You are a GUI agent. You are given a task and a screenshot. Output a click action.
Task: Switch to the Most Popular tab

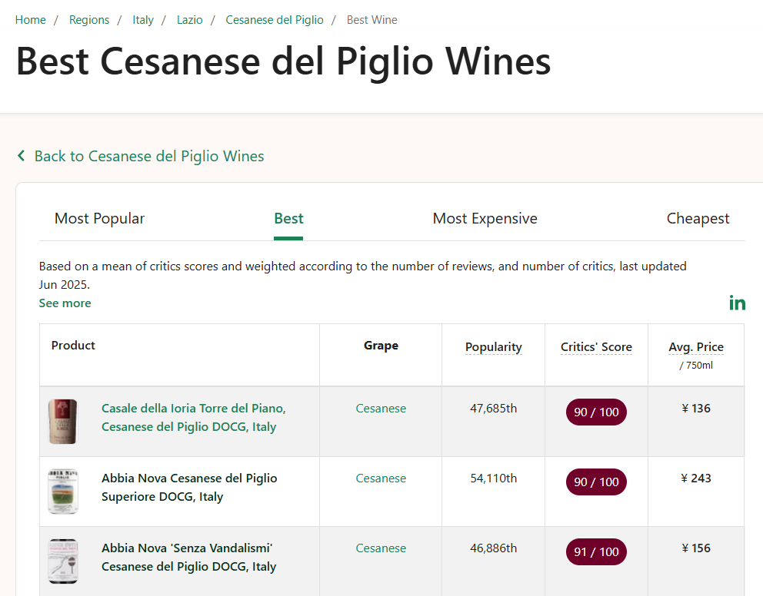coord(99,219)
